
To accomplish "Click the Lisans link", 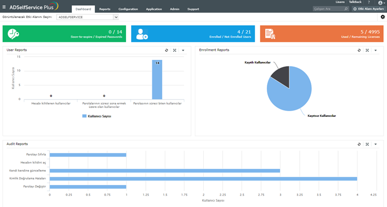I will pos(340,2).
